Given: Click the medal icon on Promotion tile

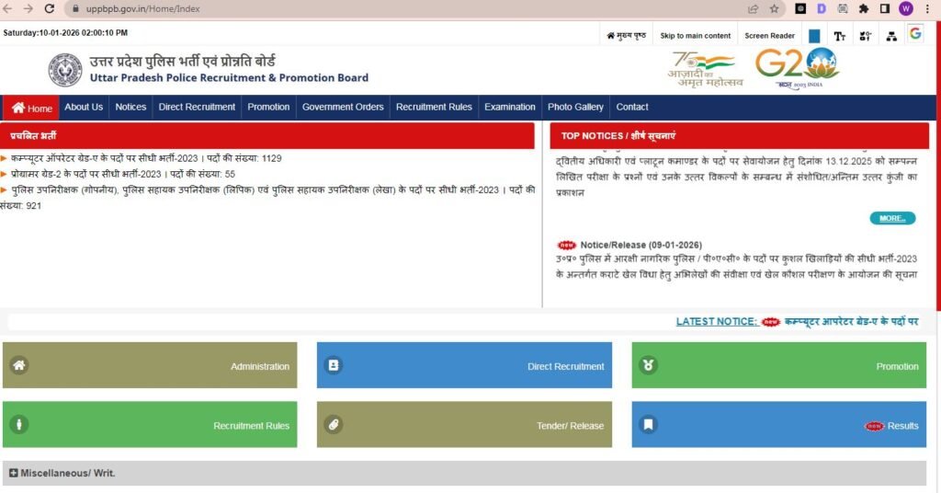Looking at the screenshot, I should click(648, 365).
